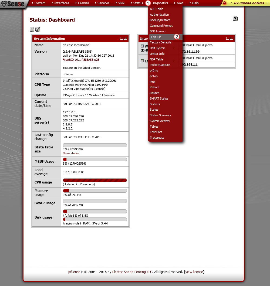Choose States from the dropdown menu

pyautogui.click(x=154, y=110)
